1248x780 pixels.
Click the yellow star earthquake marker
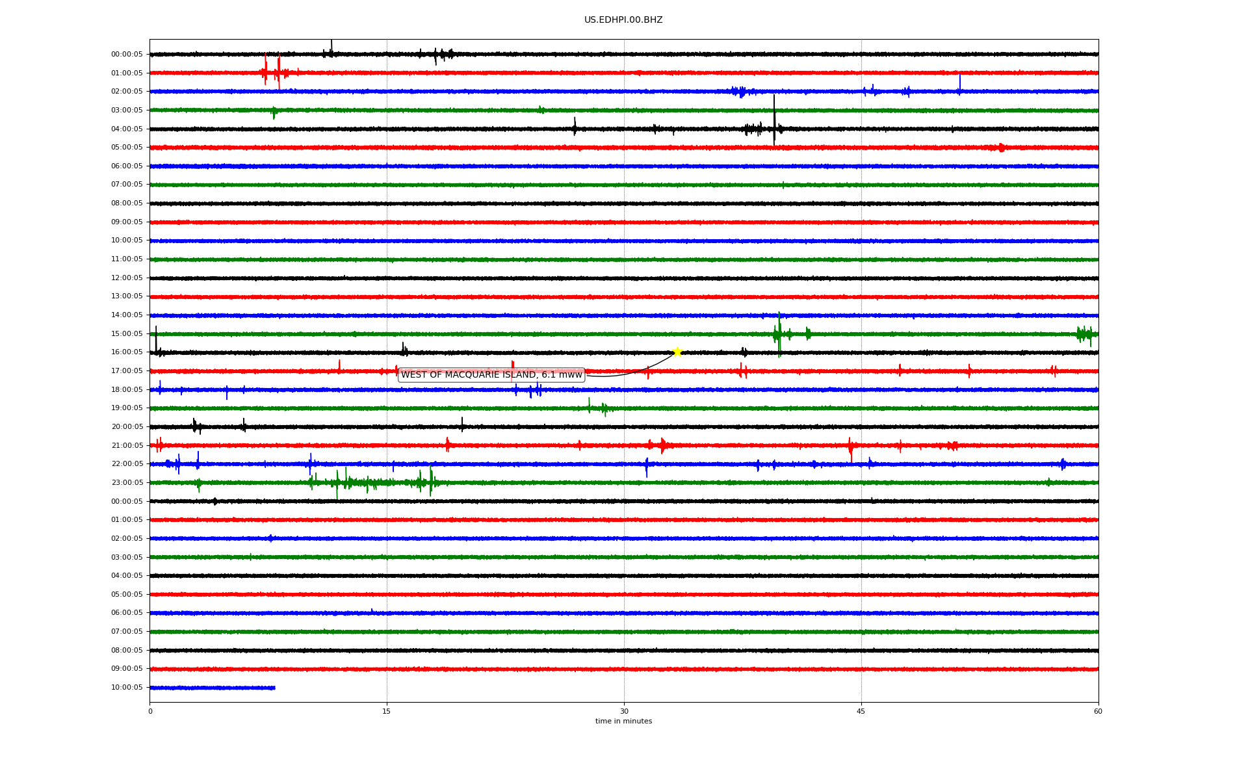[x=677, y=352]
